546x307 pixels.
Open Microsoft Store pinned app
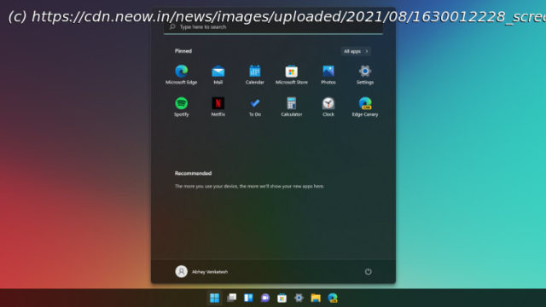(292, 74)
